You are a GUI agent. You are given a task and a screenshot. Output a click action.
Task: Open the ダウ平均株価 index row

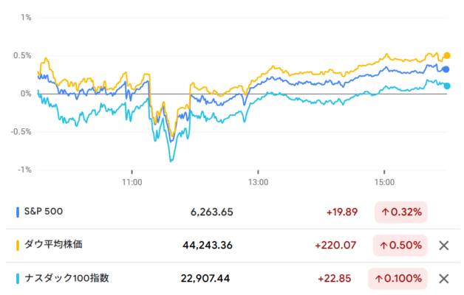[x=232, y=246]
